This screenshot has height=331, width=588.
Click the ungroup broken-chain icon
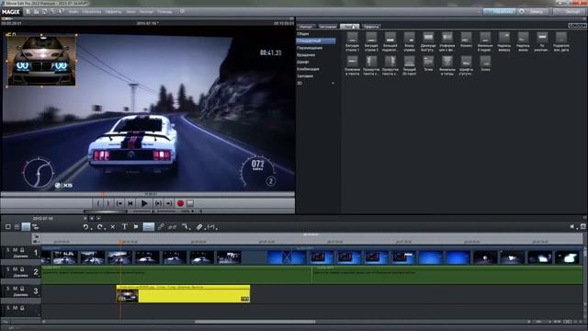[173, 227]
